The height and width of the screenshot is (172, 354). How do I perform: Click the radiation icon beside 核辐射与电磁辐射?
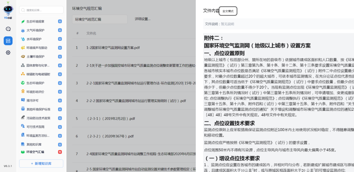coord(23,74)
